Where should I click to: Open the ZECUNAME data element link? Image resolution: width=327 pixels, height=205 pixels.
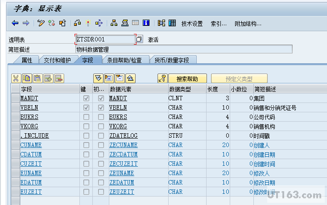point(124,145)
